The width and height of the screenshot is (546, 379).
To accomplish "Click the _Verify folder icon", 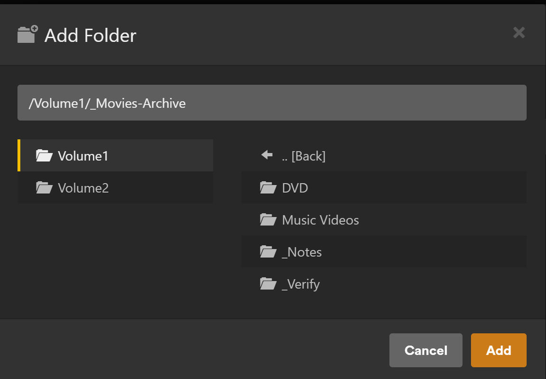I will click(268, 283).
